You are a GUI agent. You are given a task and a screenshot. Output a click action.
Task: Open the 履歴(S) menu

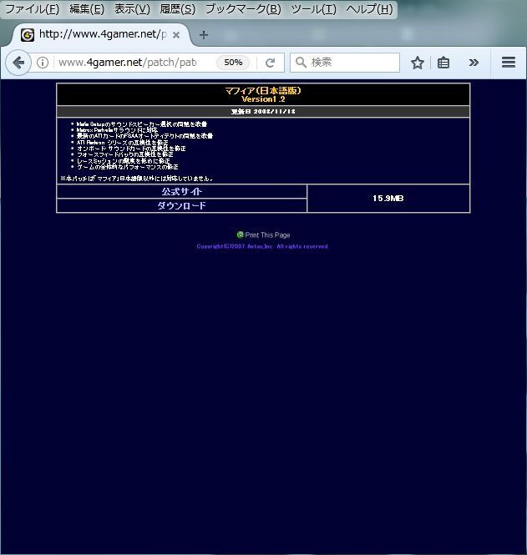pyautogui.click(x=177, y=9)
